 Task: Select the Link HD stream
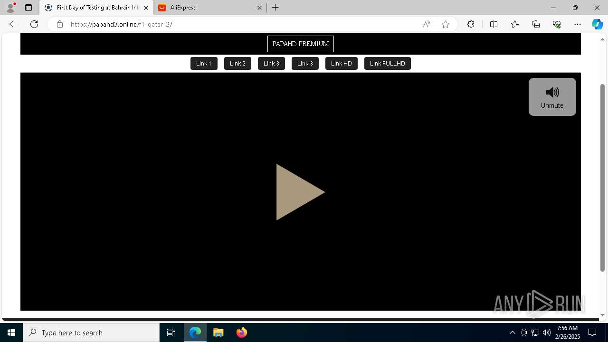(x=341, y=63)
